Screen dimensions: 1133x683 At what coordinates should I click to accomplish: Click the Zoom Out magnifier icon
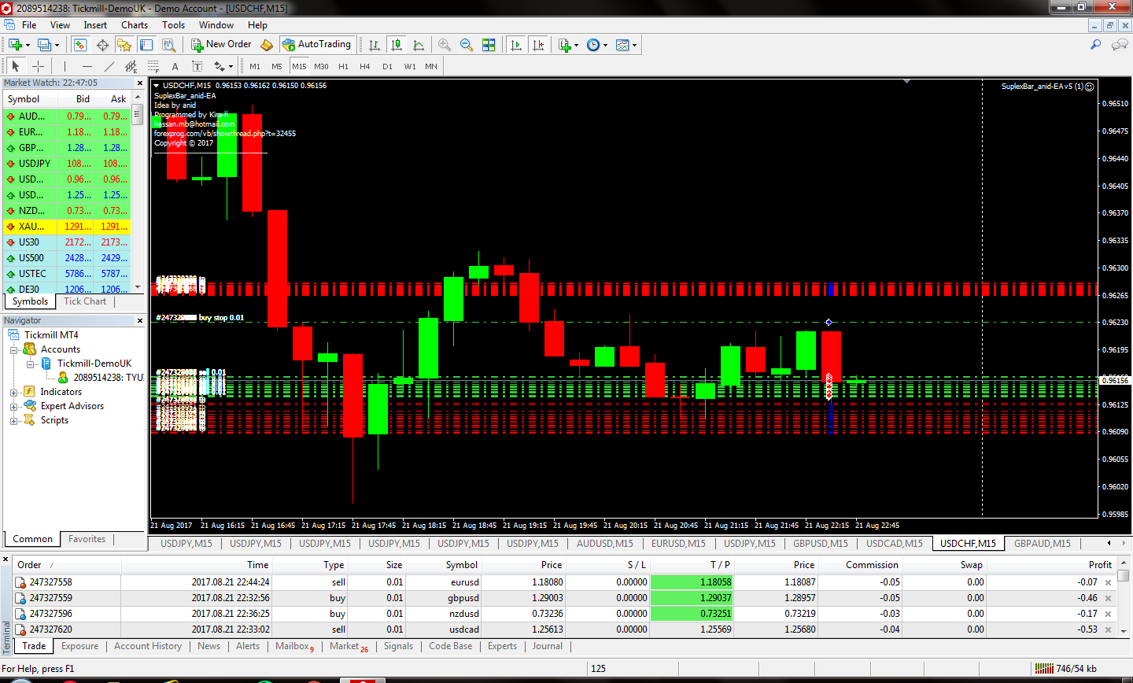pyautogui.click(x=467, y=45)
